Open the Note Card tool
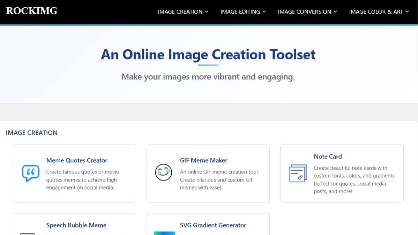 [328, 156]
